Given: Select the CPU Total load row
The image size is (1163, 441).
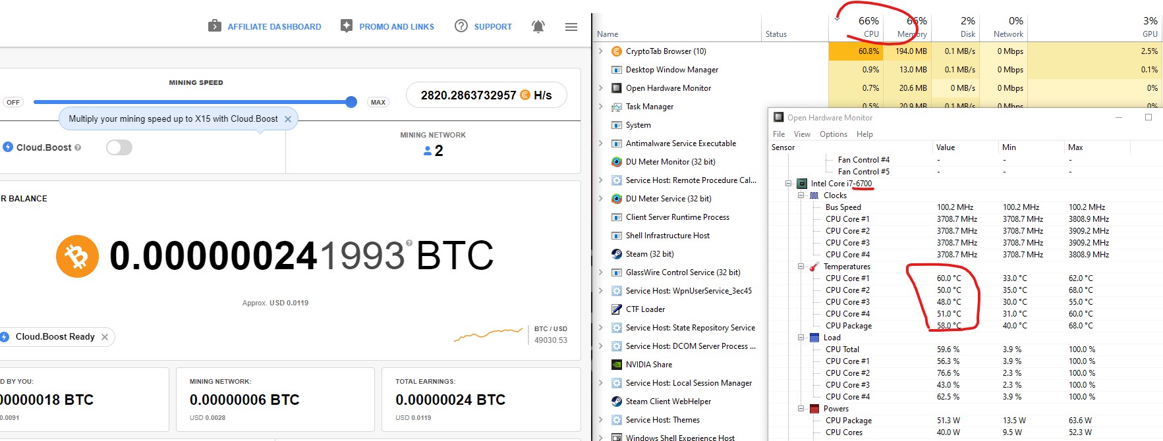Looking at the screenshot, I should pos(967,350).
